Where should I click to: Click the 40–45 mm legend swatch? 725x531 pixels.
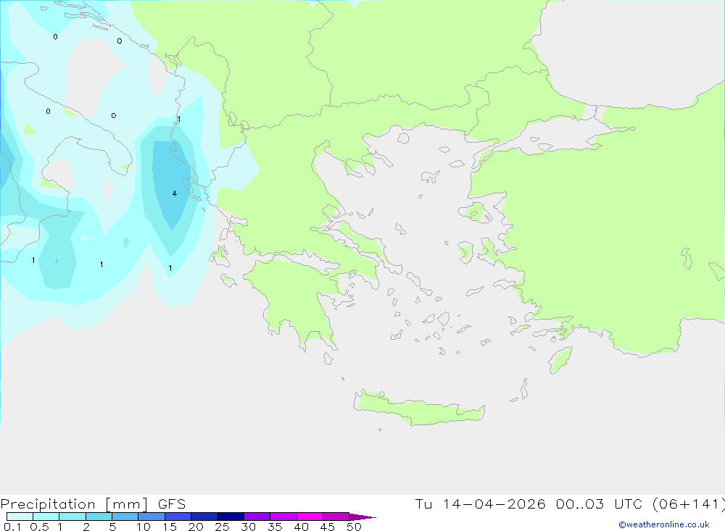click(x=310, y=517)
